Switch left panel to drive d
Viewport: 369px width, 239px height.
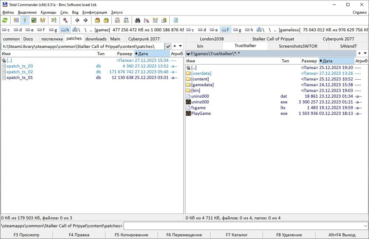point(18,30)
